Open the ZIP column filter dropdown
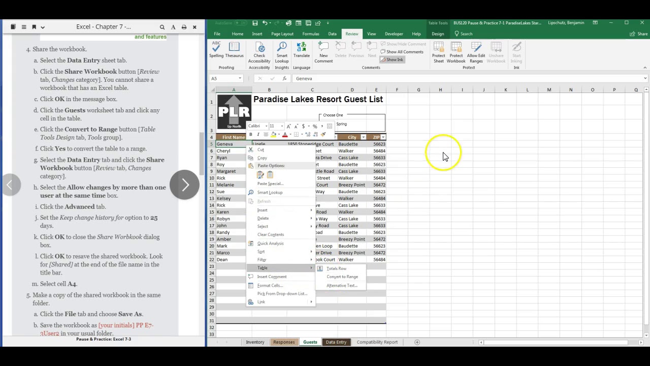Viewport: 650px width, 366px height. point(383,137)
